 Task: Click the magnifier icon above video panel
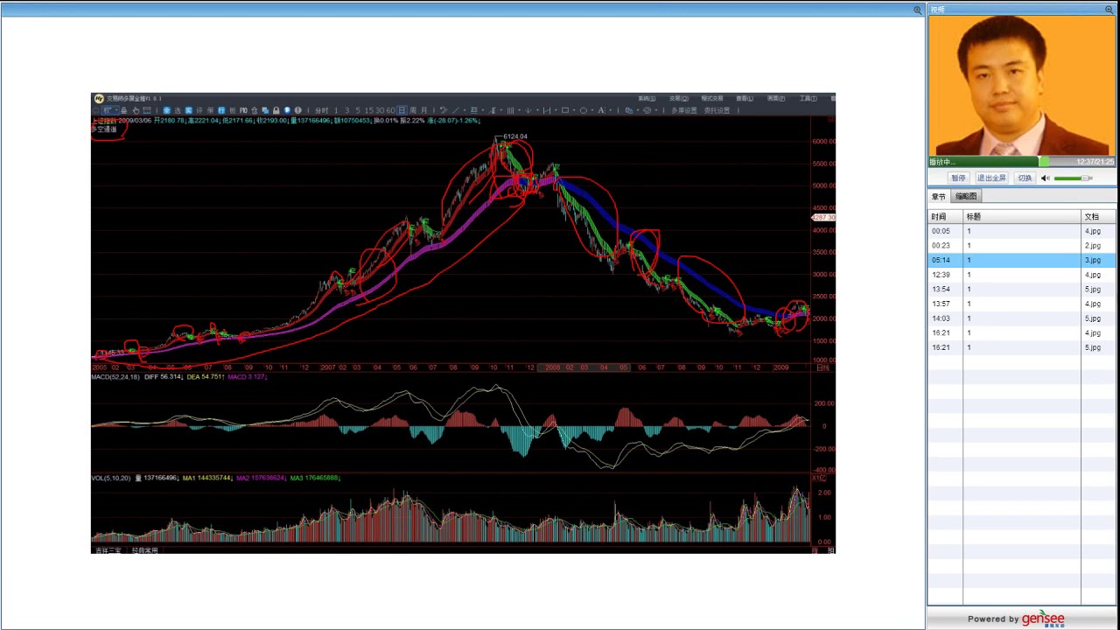(1109, 10)
